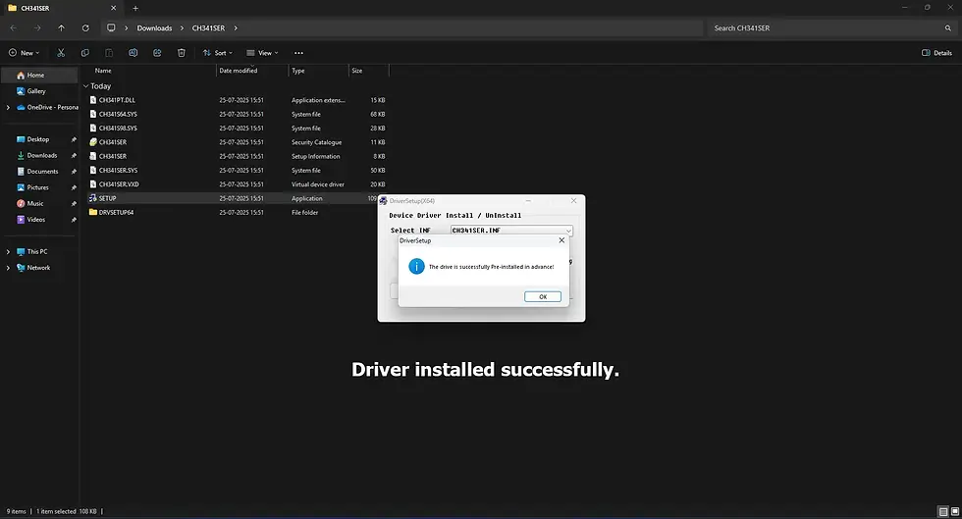Click the Rename icon in the toolbar
Screen dimensions: 962x519
pos(134,53)
